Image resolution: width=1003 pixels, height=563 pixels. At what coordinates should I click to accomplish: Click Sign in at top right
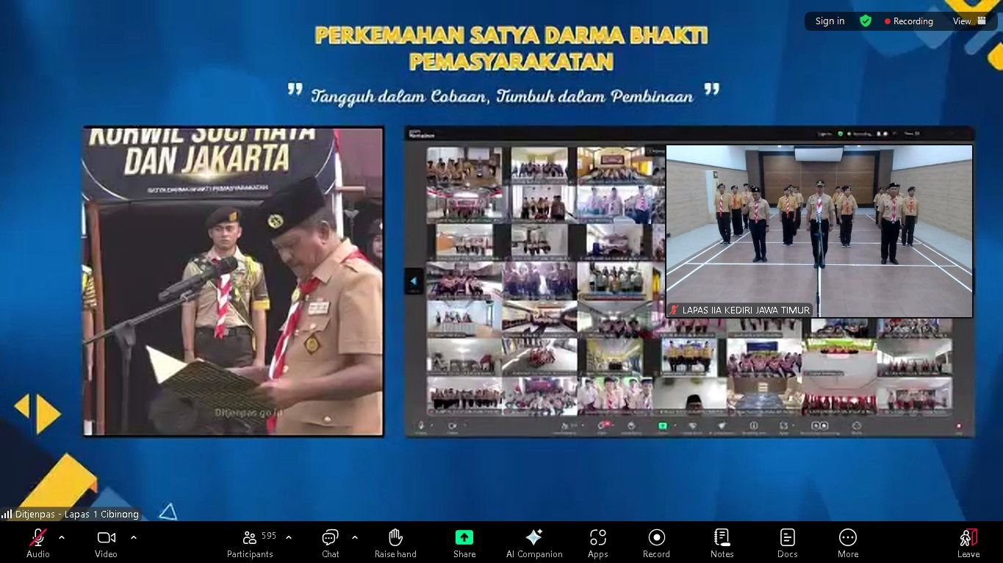click(830, 21)
